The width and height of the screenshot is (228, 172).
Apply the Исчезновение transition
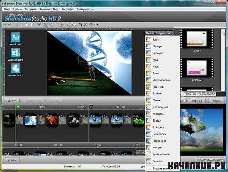click(163, 80)
